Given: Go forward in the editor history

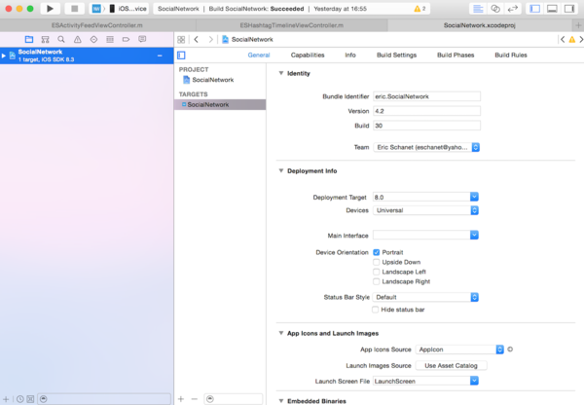Looking at the screenshot, I should [211, 40].
